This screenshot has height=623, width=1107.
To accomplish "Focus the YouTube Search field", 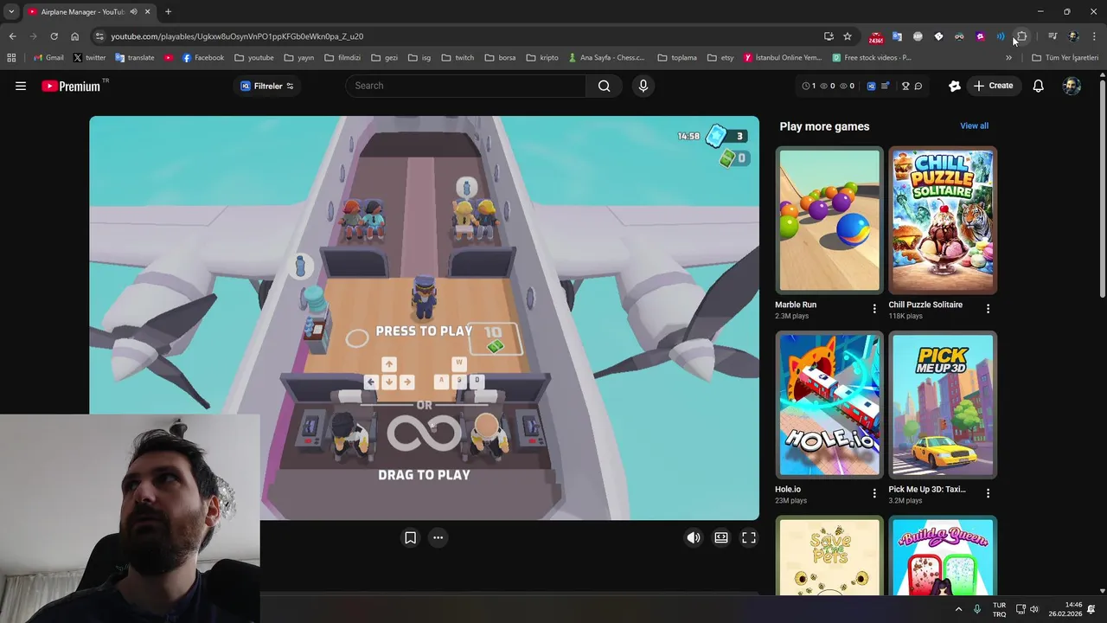I will tap(467, 86).
